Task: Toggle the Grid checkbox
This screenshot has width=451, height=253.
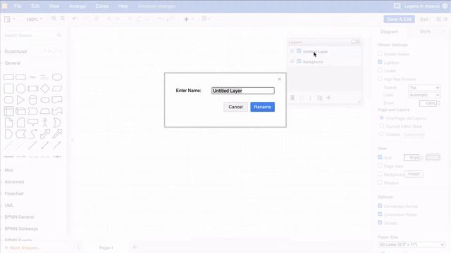Action: point(380,157)
